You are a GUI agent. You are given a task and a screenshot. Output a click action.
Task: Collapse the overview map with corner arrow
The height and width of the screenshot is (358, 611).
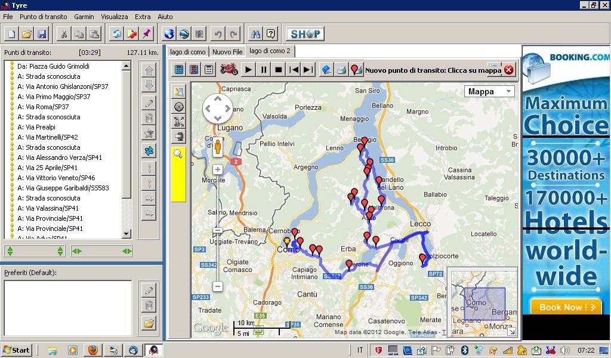(x=512, y=332)
